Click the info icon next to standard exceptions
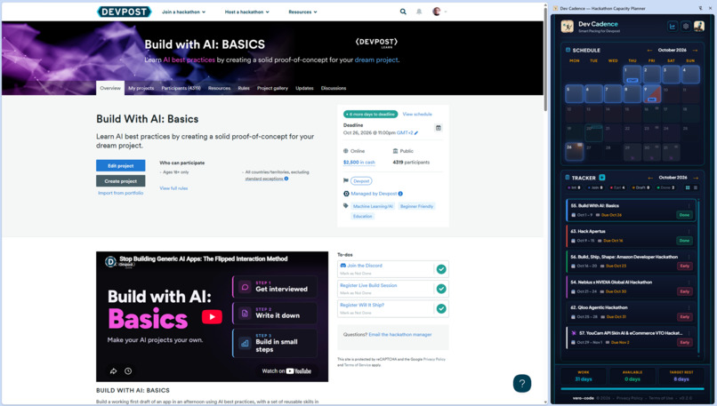Screen dimensions: 717x406 (286, 179)
